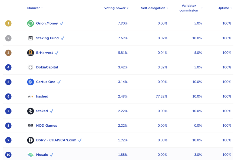Click the verified checkmark beside DSRV - CHAISCAN.com
This screenshot has height=160, width=238.
(80, 140)
